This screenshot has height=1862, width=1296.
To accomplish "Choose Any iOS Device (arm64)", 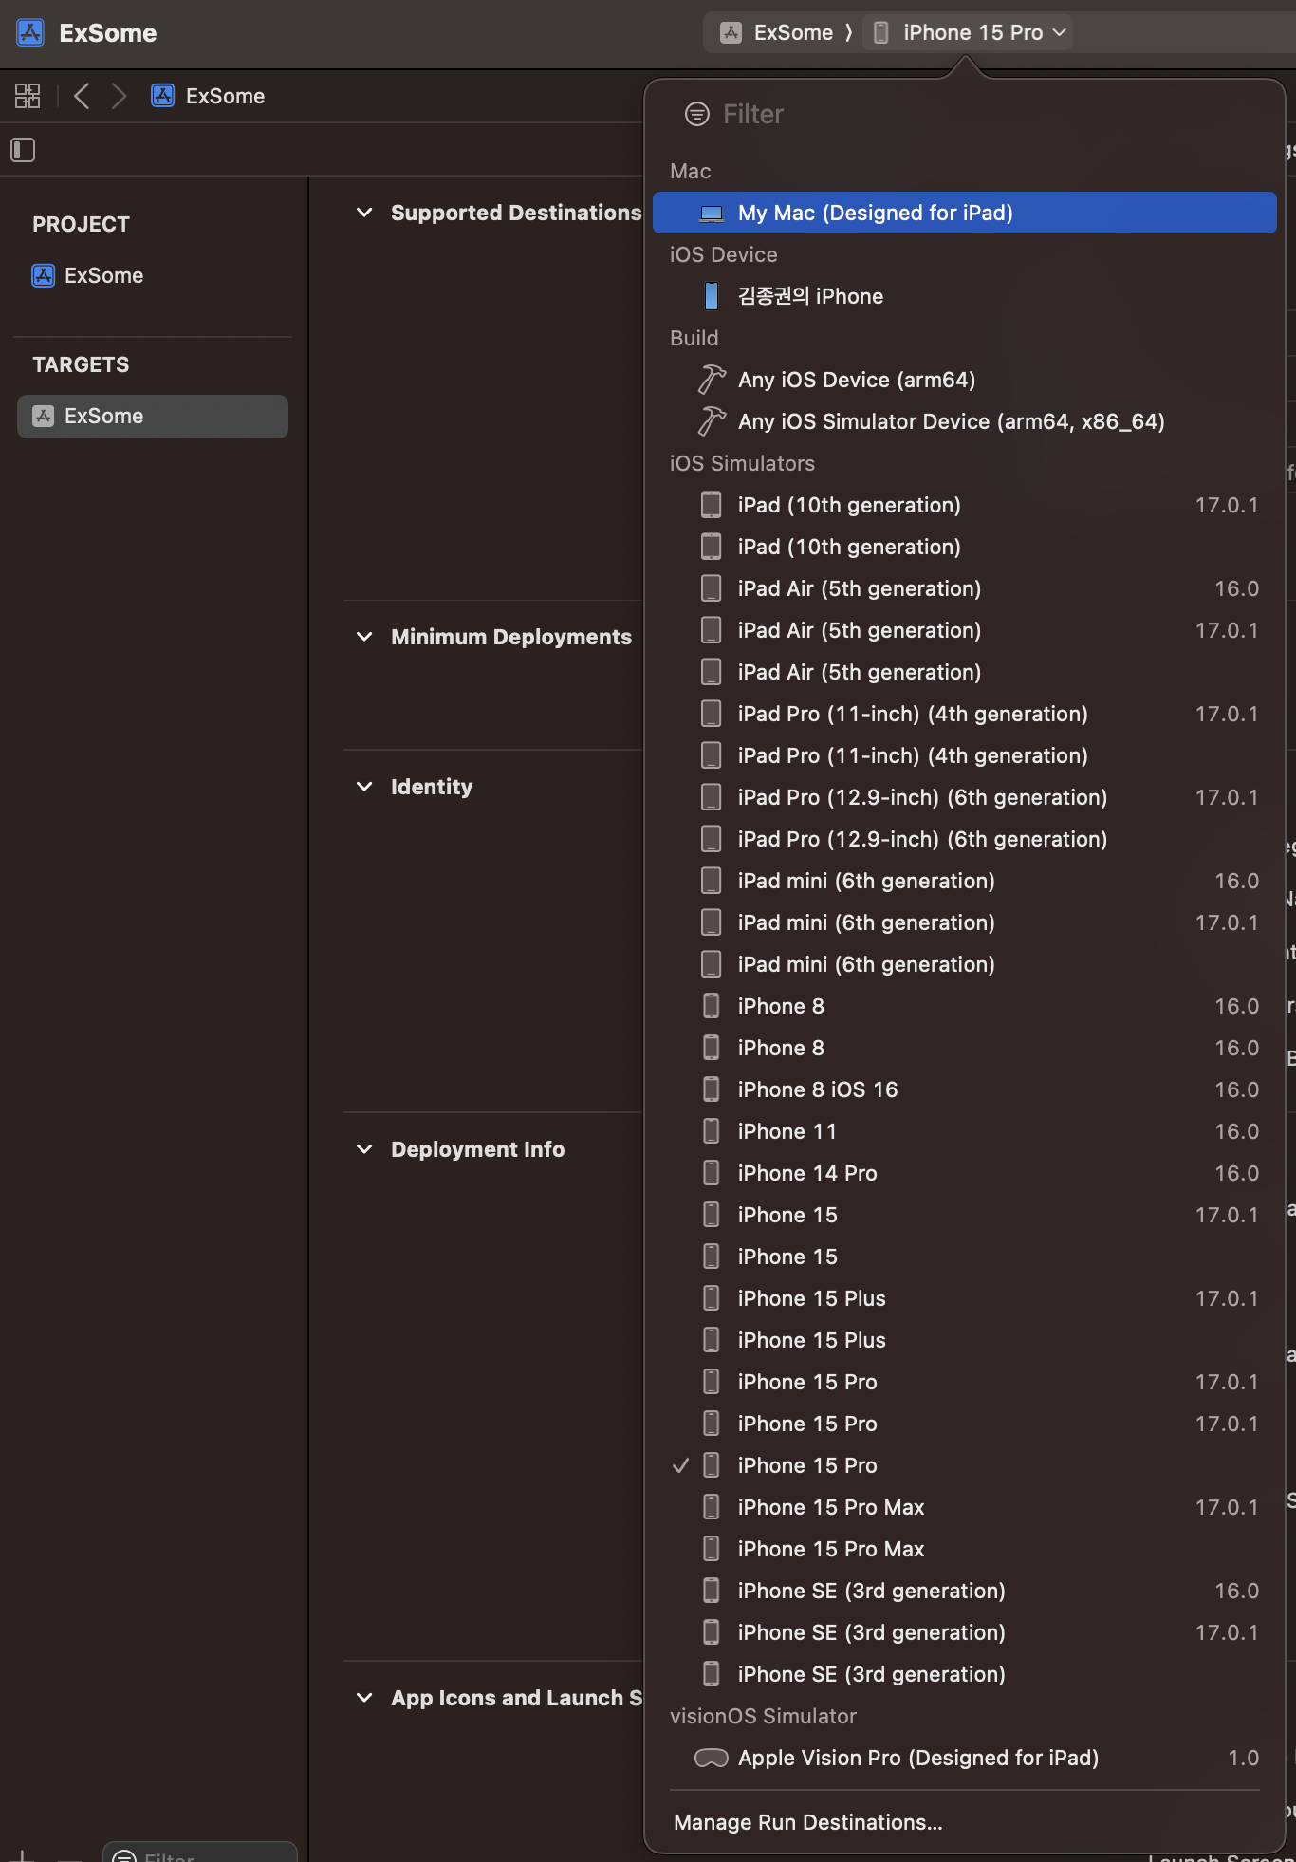I will tap(965, 380).
